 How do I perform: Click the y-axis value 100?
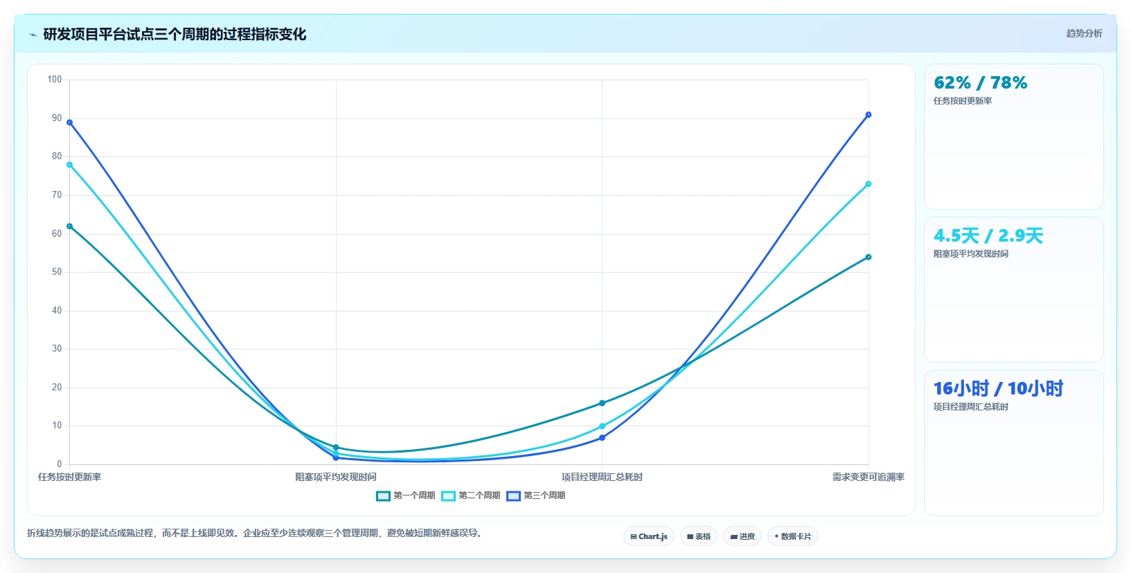[x=55, y=80]
